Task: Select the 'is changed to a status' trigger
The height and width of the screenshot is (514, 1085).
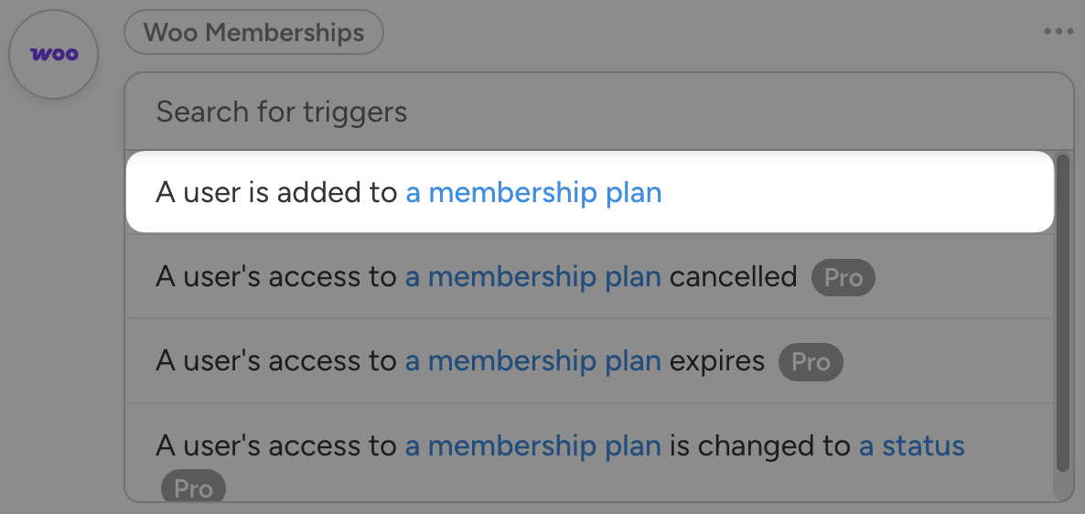Action: (x=757, y=446)
